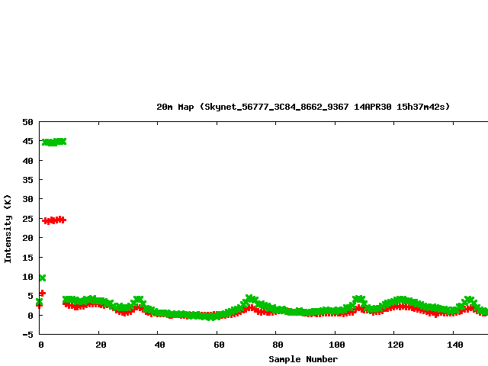Viewport: 488px width, 366px height.
Task: Click the y-axis tick label '35'
Action: coord(27,180)
